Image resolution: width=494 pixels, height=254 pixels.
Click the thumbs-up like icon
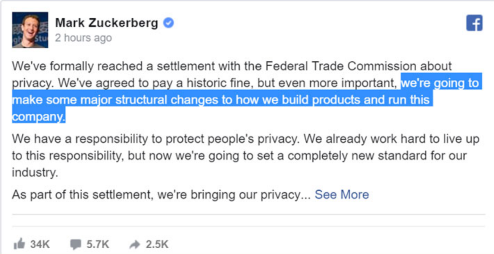[19, 244]
